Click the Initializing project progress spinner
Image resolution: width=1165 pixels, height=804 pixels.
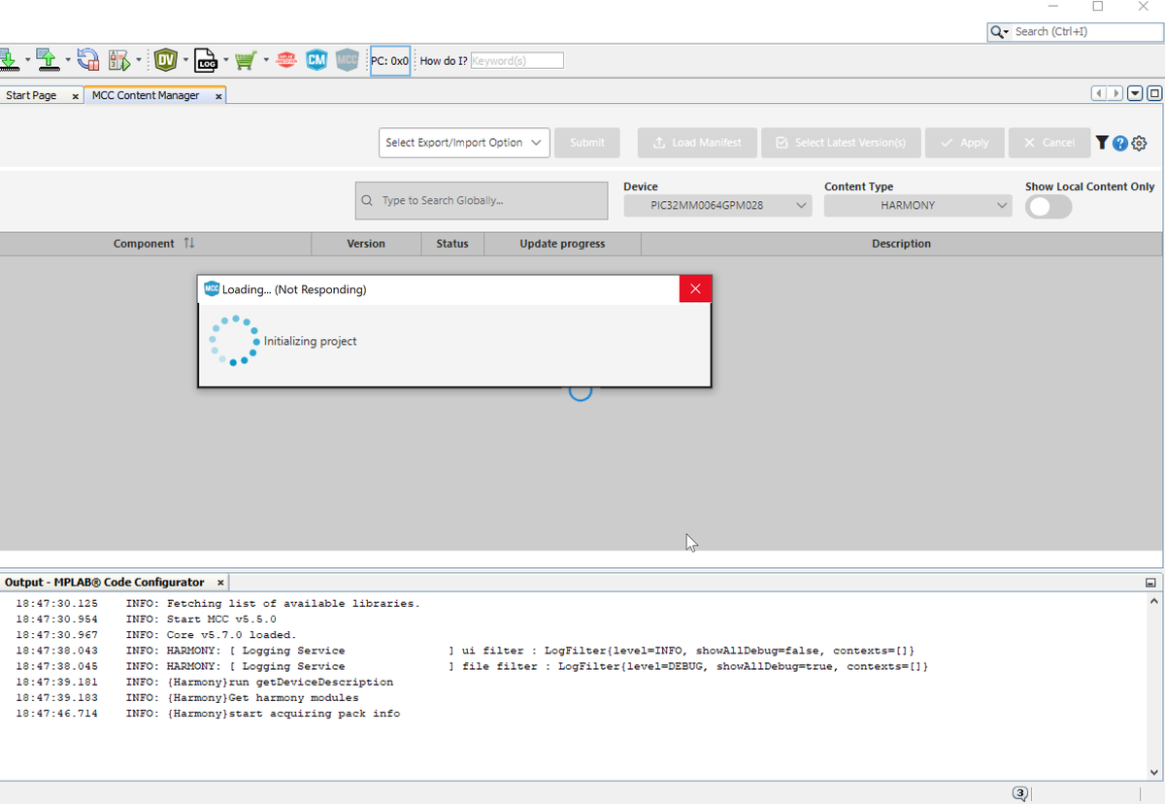click(x=234, y=341)
